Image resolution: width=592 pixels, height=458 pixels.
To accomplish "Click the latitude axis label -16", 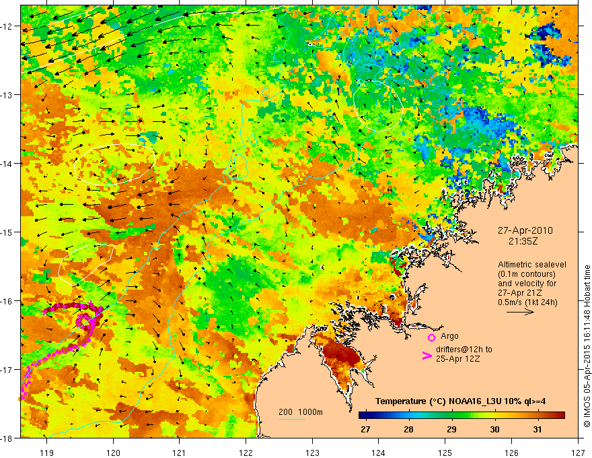I will pos(7,301).
